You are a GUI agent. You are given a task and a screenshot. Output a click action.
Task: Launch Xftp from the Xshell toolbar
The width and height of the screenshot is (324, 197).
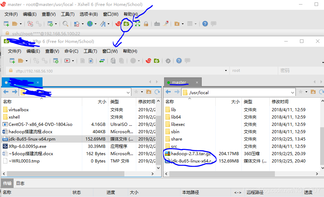click(126, 24)
